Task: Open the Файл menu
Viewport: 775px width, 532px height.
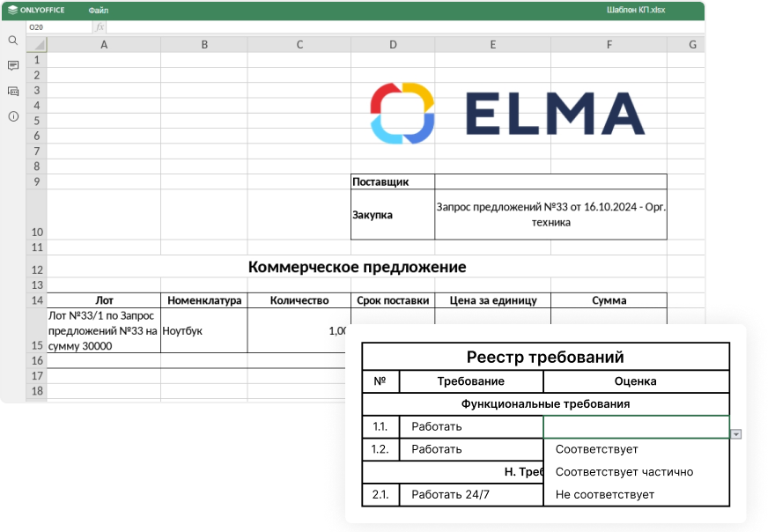Action: coord(99,10)
